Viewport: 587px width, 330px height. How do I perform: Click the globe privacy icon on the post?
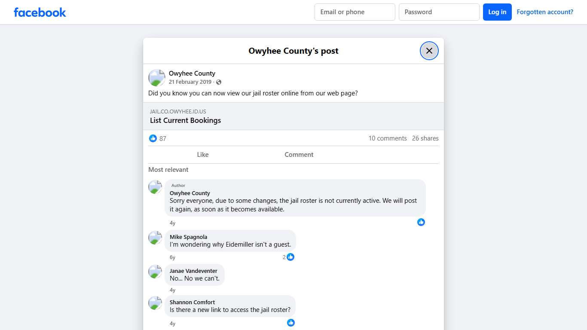coord(219,82)
